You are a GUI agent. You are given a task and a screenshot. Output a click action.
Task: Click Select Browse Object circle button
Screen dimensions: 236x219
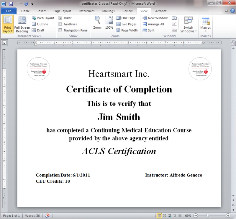[233, 205]
